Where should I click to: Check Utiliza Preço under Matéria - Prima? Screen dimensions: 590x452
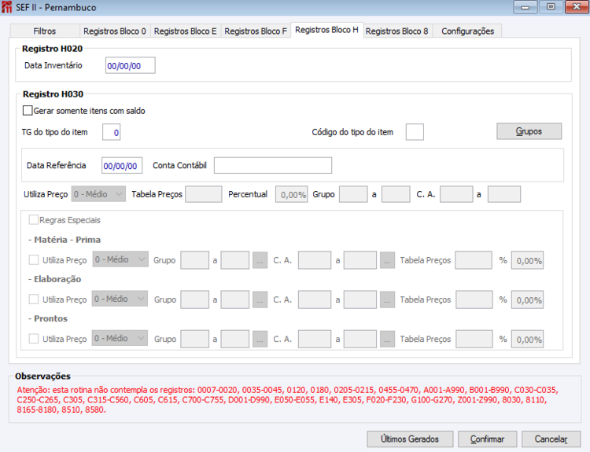tap(34, 260)
